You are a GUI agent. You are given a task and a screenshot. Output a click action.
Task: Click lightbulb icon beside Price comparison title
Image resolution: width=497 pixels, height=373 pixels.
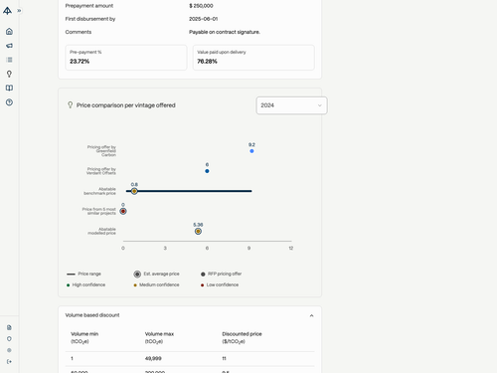pos(71,105)
